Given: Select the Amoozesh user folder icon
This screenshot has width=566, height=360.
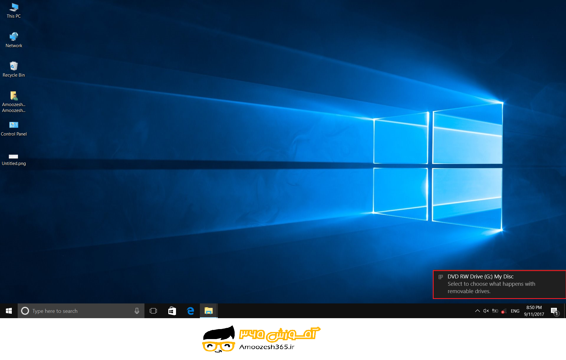Looking at the screenshot, I should [x=14, y=102].
